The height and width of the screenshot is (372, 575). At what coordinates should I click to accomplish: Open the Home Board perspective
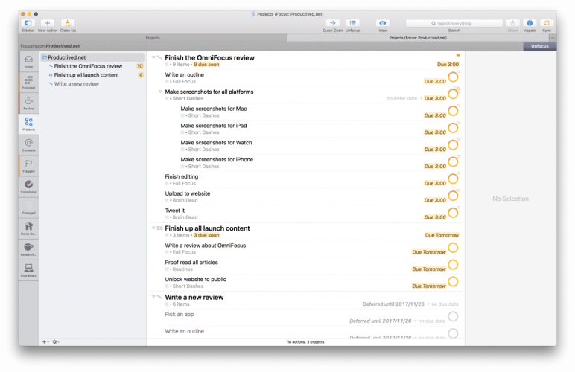click(x=28, y=228)
